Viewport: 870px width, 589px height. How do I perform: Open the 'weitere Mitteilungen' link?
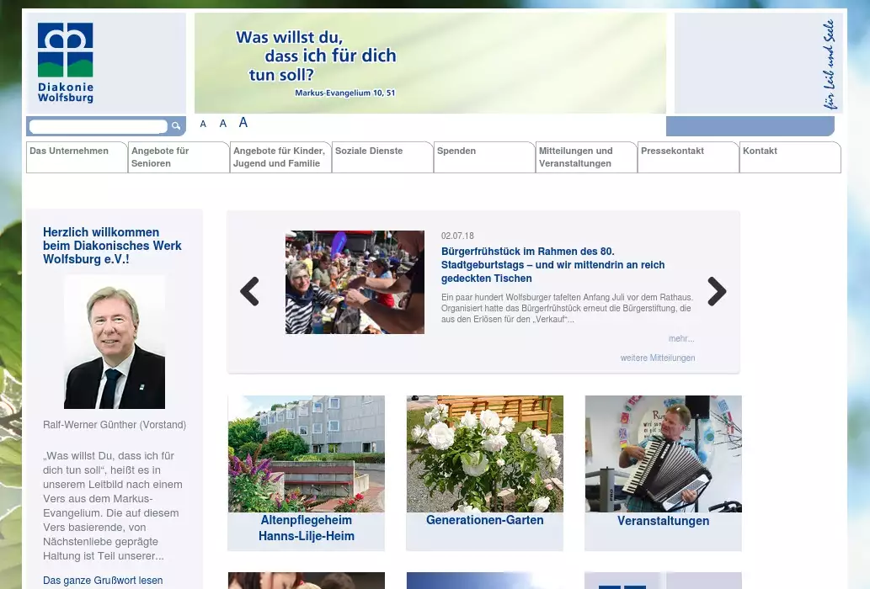pyautogui.click(x=658, y=358)
